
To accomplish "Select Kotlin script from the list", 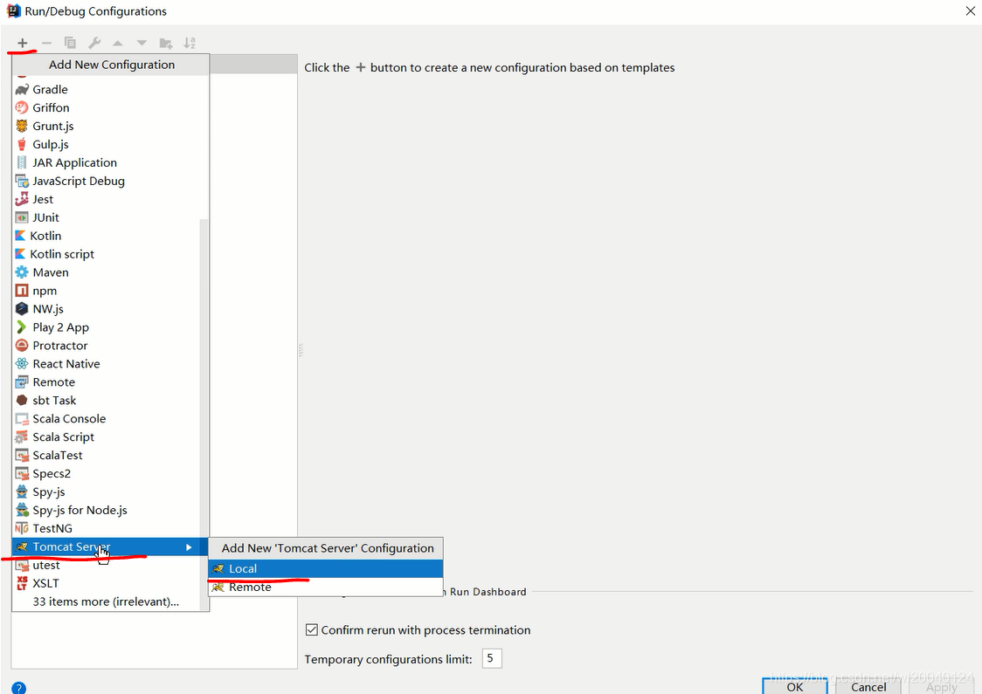I will (107, 254).
